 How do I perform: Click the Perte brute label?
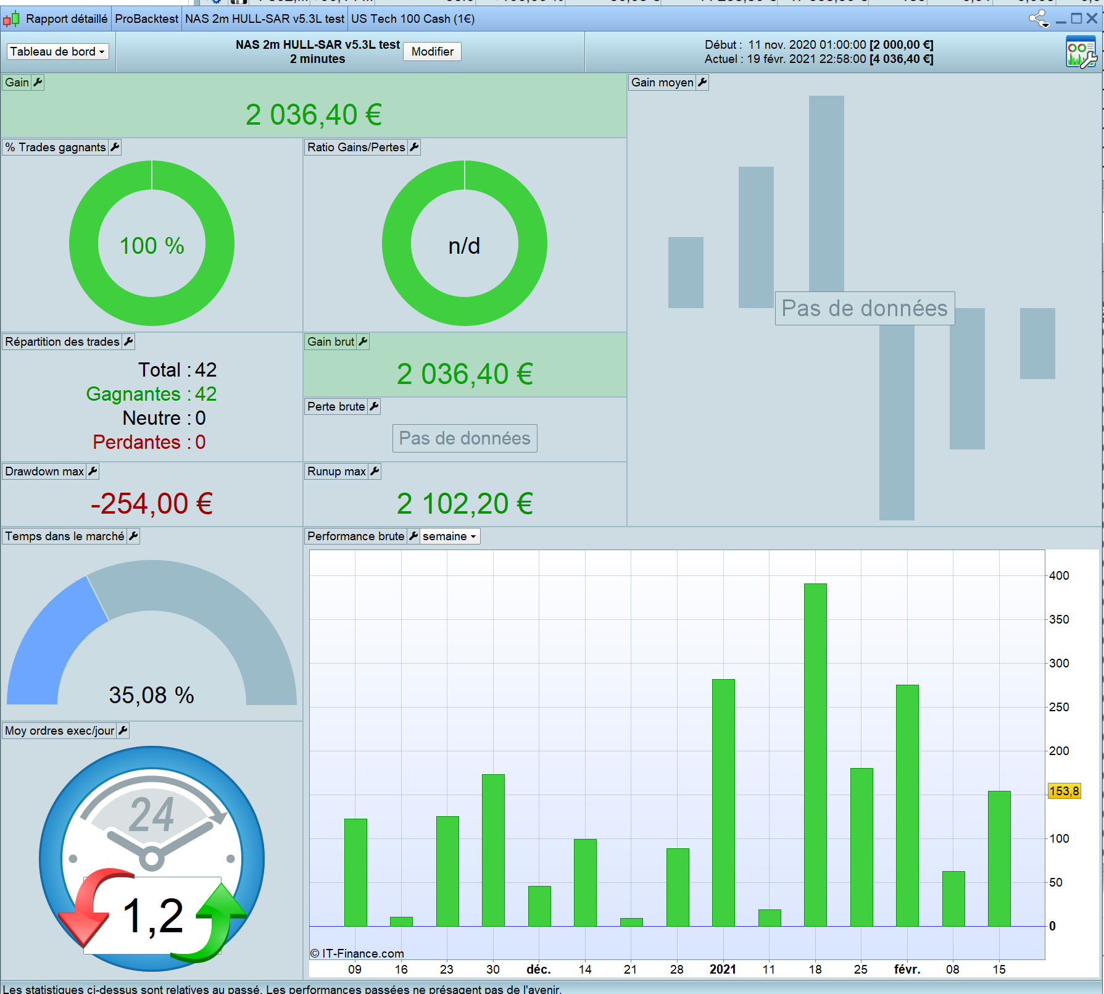(336, 406)
